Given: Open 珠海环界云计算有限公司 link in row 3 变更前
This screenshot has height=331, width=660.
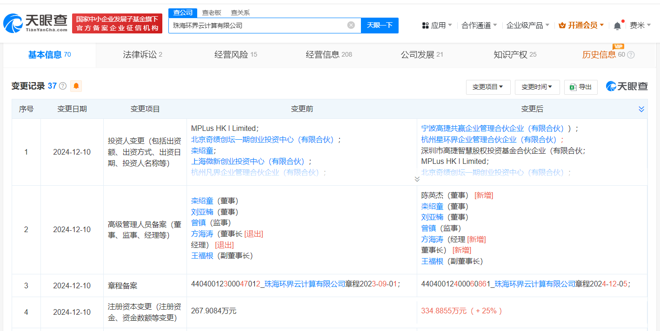Looking at the screenshot, I should (x=305, y=284).
